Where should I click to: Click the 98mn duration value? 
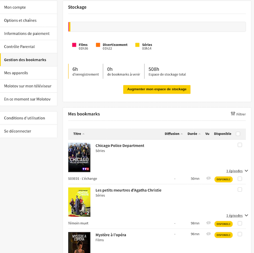pos(195,223)
